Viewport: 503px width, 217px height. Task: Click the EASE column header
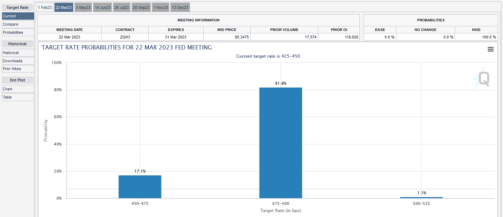pos(380,30)
